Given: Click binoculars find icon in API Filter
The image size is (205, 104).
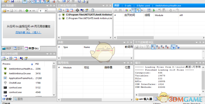Looking at the screenshot, I should (x=20, y=11).
